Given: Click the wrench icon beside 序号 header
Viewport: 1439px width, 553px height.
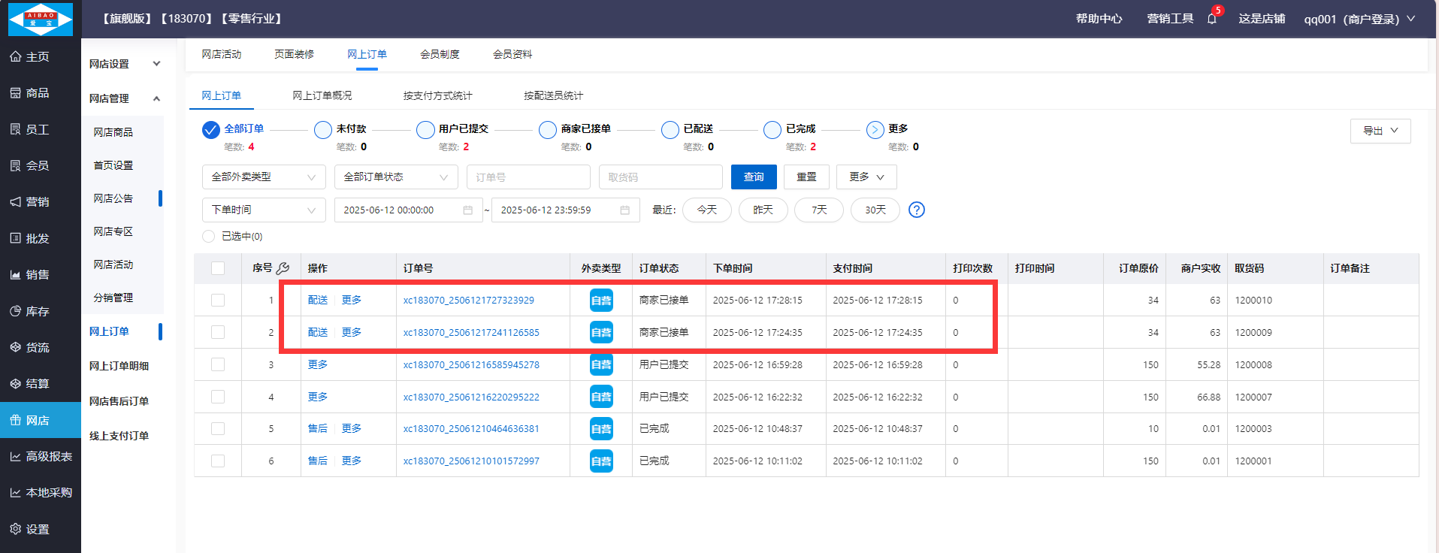Looking at the screenshot, I should coord(283,268).
